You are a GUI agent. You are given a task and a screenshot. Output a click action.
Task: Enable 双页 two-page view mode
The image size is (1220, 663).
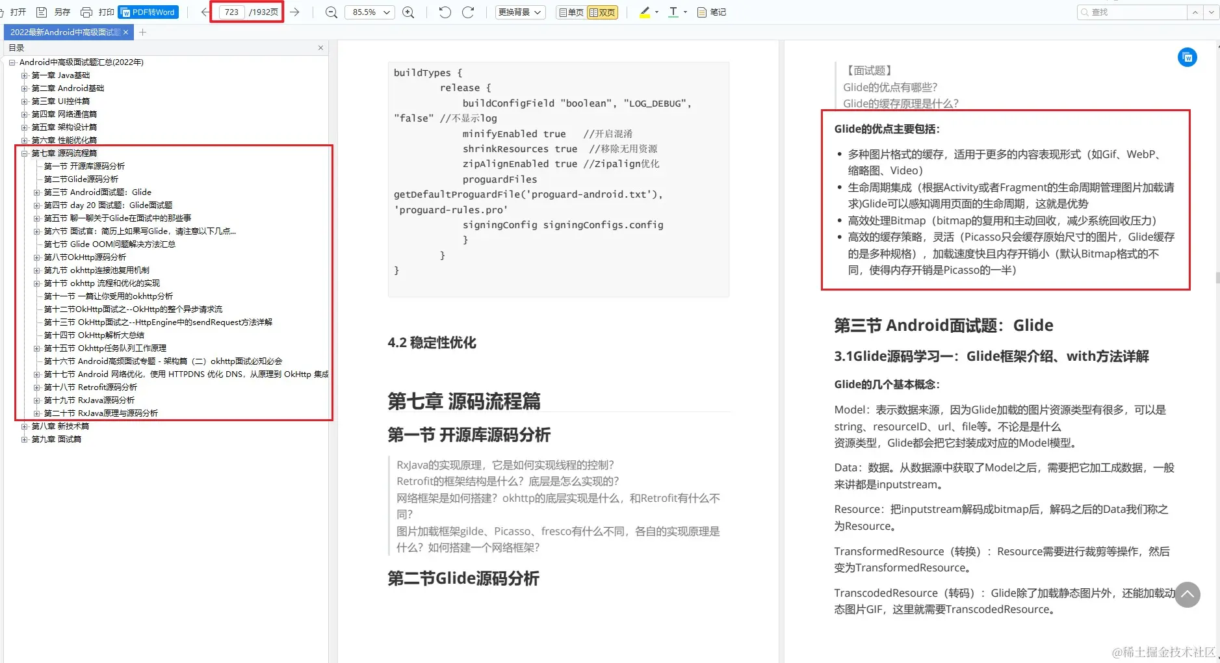(603, 12)
